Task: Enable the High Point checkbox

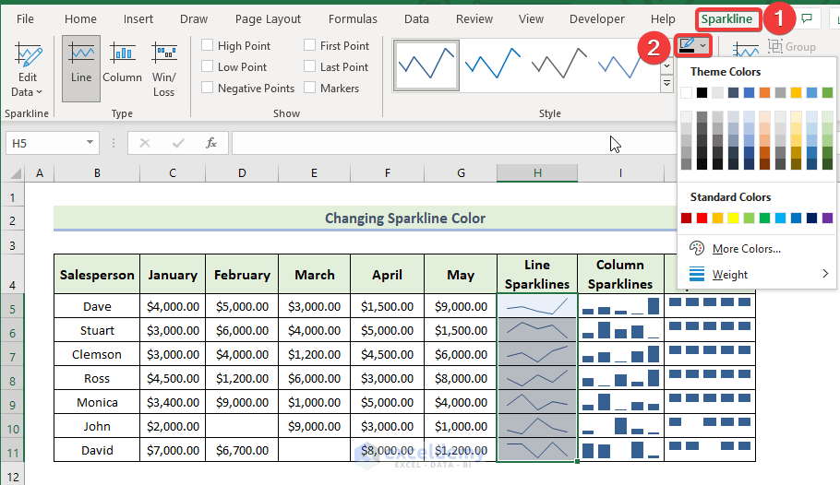Action: [208, 46]
